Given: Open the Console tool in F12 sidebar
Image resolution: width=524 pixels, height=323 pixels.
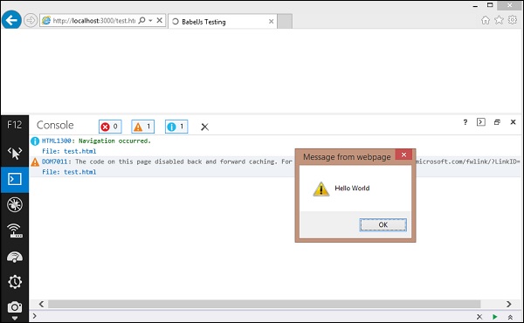Looking at the screenshot, I should [15, 179].
